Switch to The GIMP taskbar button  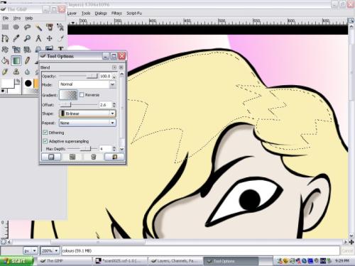tap(65, 261)
